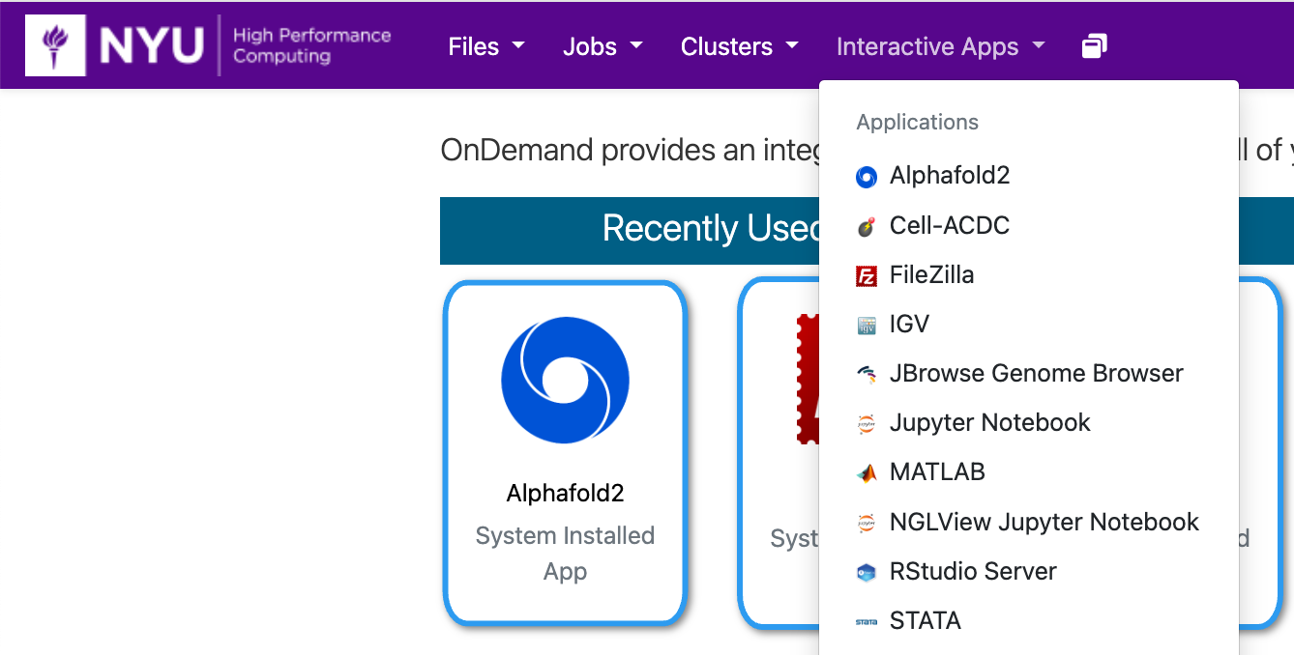Screen dimensions: 1294x655
Task: Click the FileZilla icon in the menu
Action: coord(867,276)
